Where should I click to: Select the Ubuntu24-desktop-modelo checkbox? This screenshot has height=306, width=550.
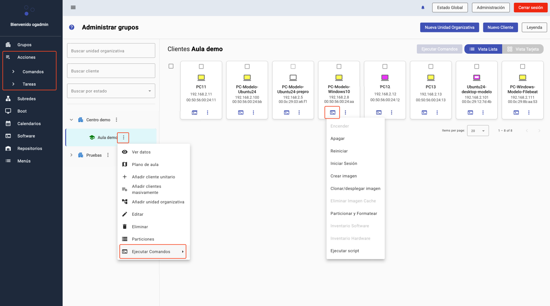[x=477, y=67]
